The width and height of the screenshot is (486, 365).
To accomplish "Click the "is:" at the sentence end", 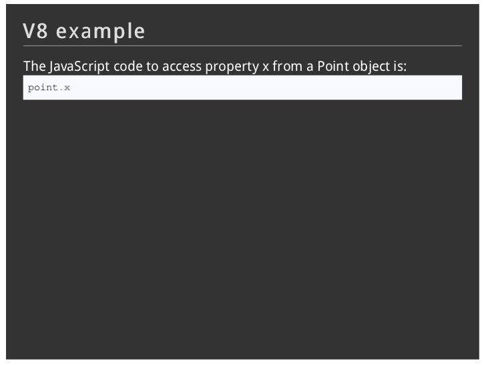I will pos(400,66).
